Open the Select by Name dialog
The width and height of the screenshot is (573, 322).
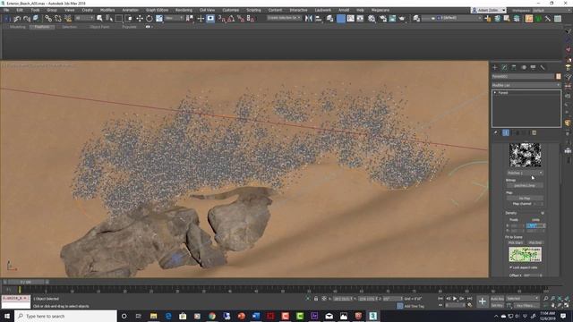tap(109, 19)
